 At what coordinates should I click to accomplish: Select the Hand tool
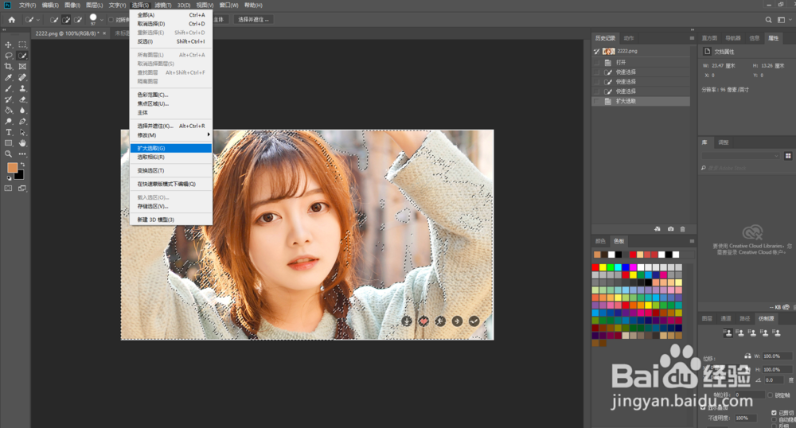pos(22,143)
